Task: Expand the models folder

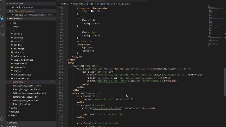Action: [14, 108]
